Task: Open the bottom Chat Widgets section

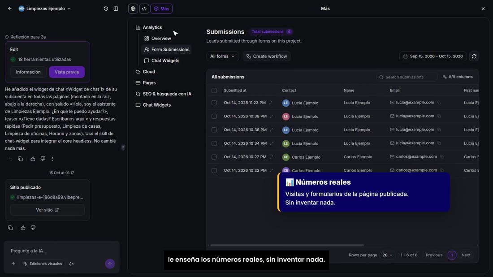Action: [x=153, y=105]
